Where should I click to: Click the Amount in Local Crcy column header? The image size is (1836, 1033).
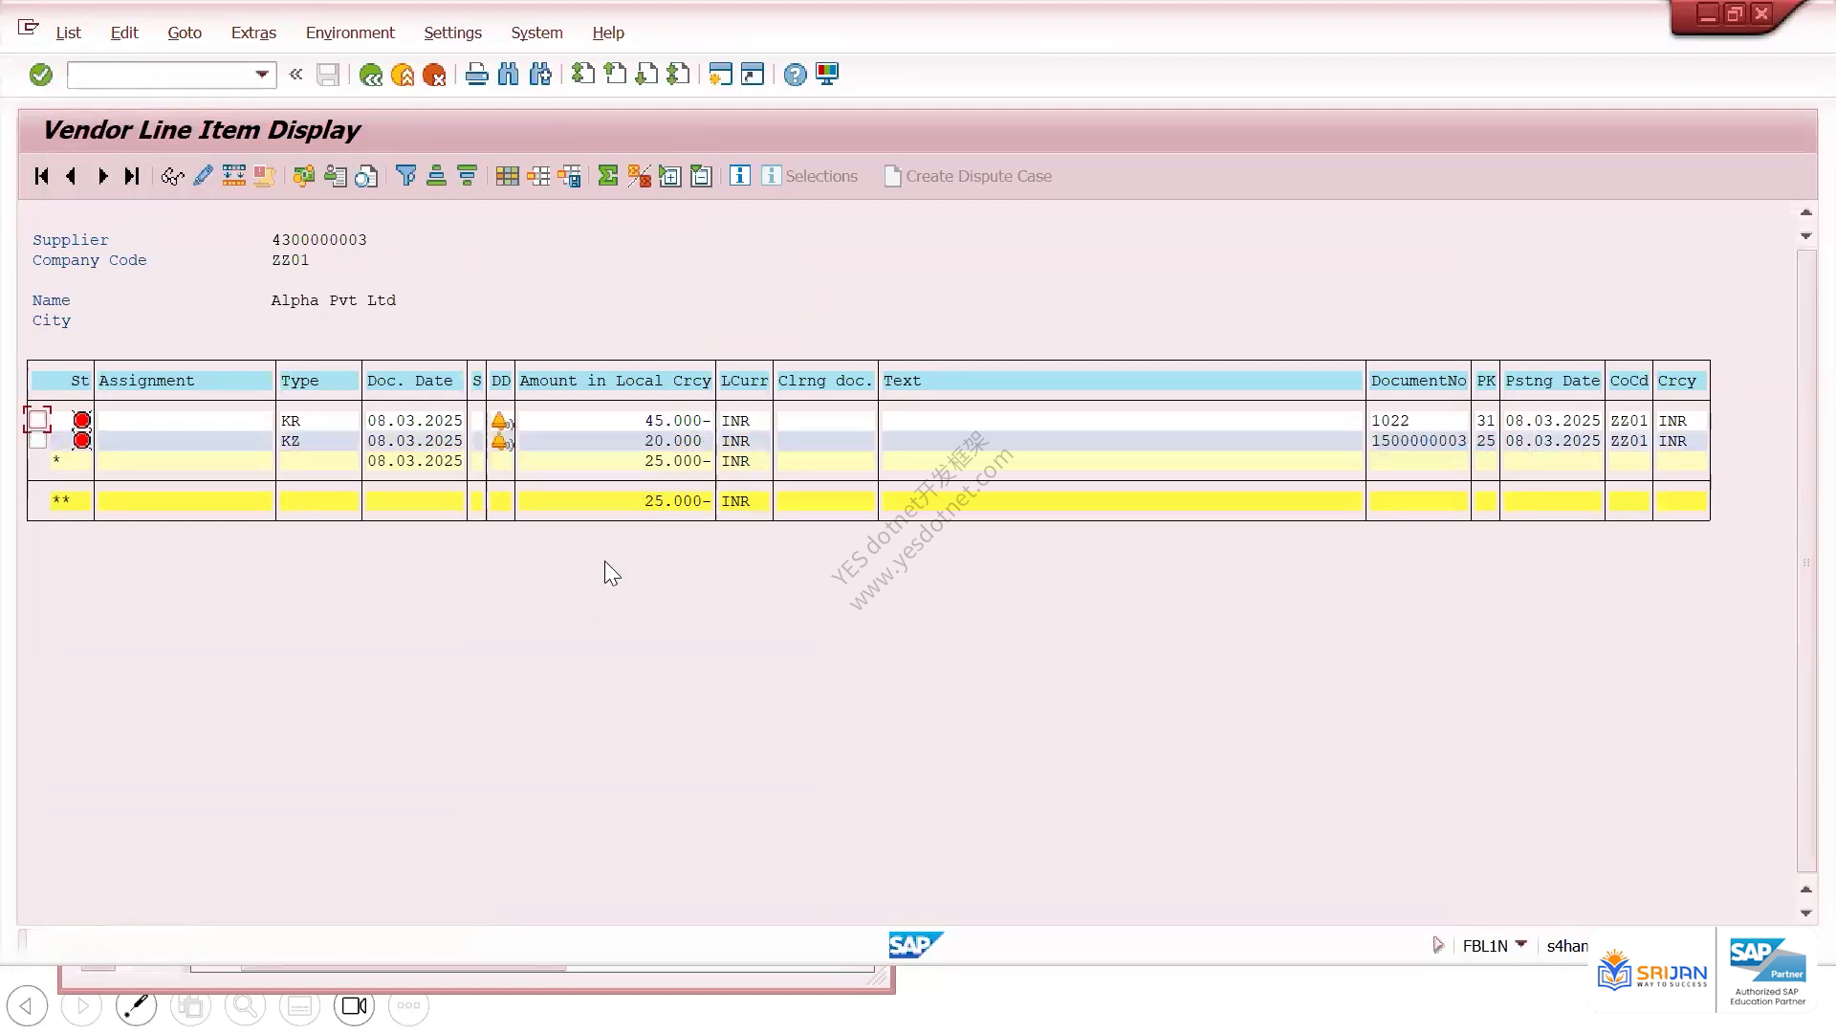tap(615, 381)
